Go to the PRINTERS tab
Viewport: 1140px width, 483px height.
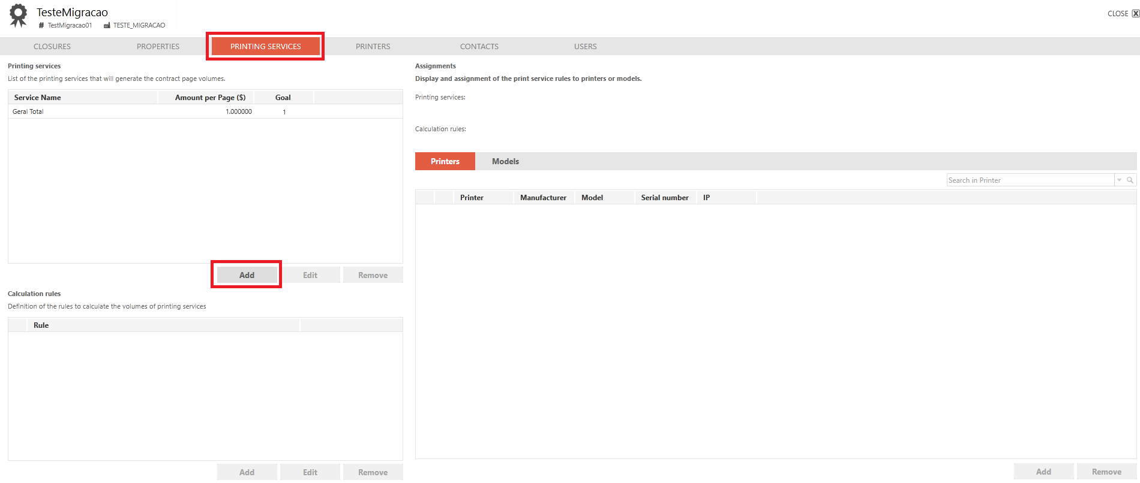[x=373, y=46]
